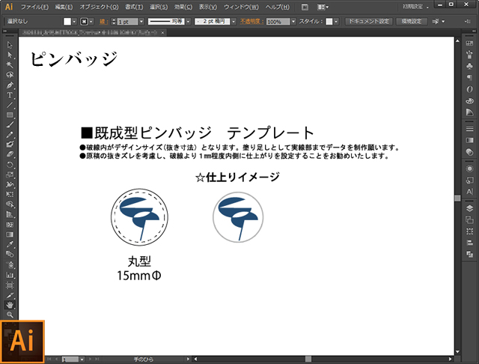Open the ファイル(F) menu
Image resolution: width=479 pixels, height=364 pixels.
(34, 7)
